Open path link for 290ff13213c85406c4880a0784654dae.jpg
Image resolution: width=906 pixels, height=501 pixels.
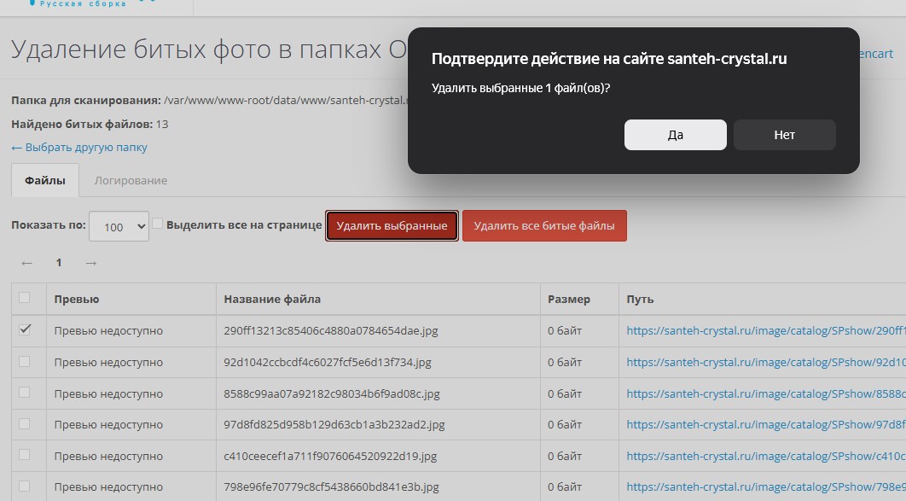765,330
